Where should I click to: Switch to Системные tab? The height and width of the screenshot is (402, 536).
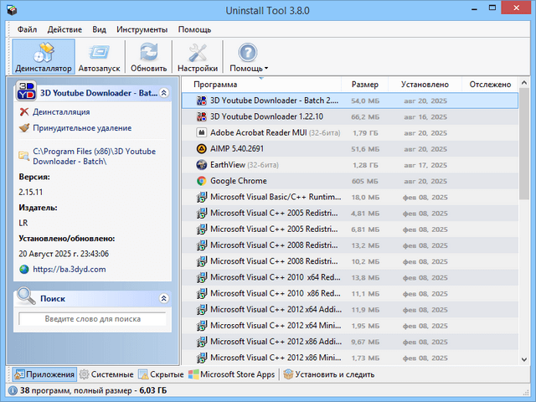coord(106,374)
